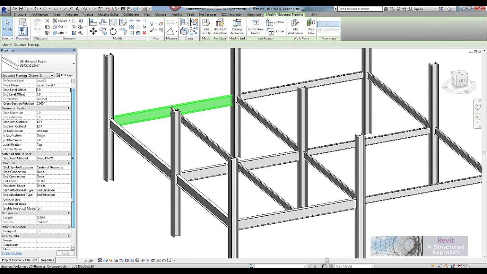Click the Offset tool in Modify panel
Screen dimensions: 487x274
(103, 22)
